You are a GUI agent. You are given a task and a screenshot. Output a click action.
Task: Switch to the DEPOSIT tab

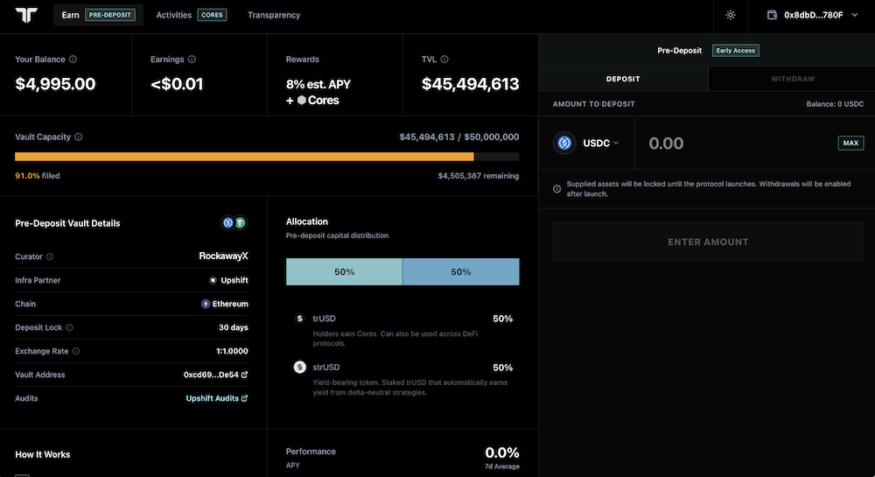(623, 79)
